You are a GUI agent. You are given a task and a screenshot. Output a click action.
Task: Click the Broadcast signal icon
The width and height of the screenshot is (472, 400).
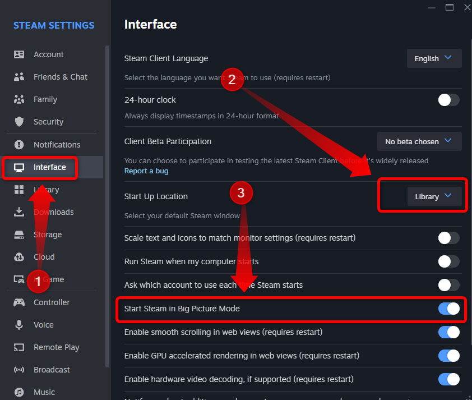(19, 370)
